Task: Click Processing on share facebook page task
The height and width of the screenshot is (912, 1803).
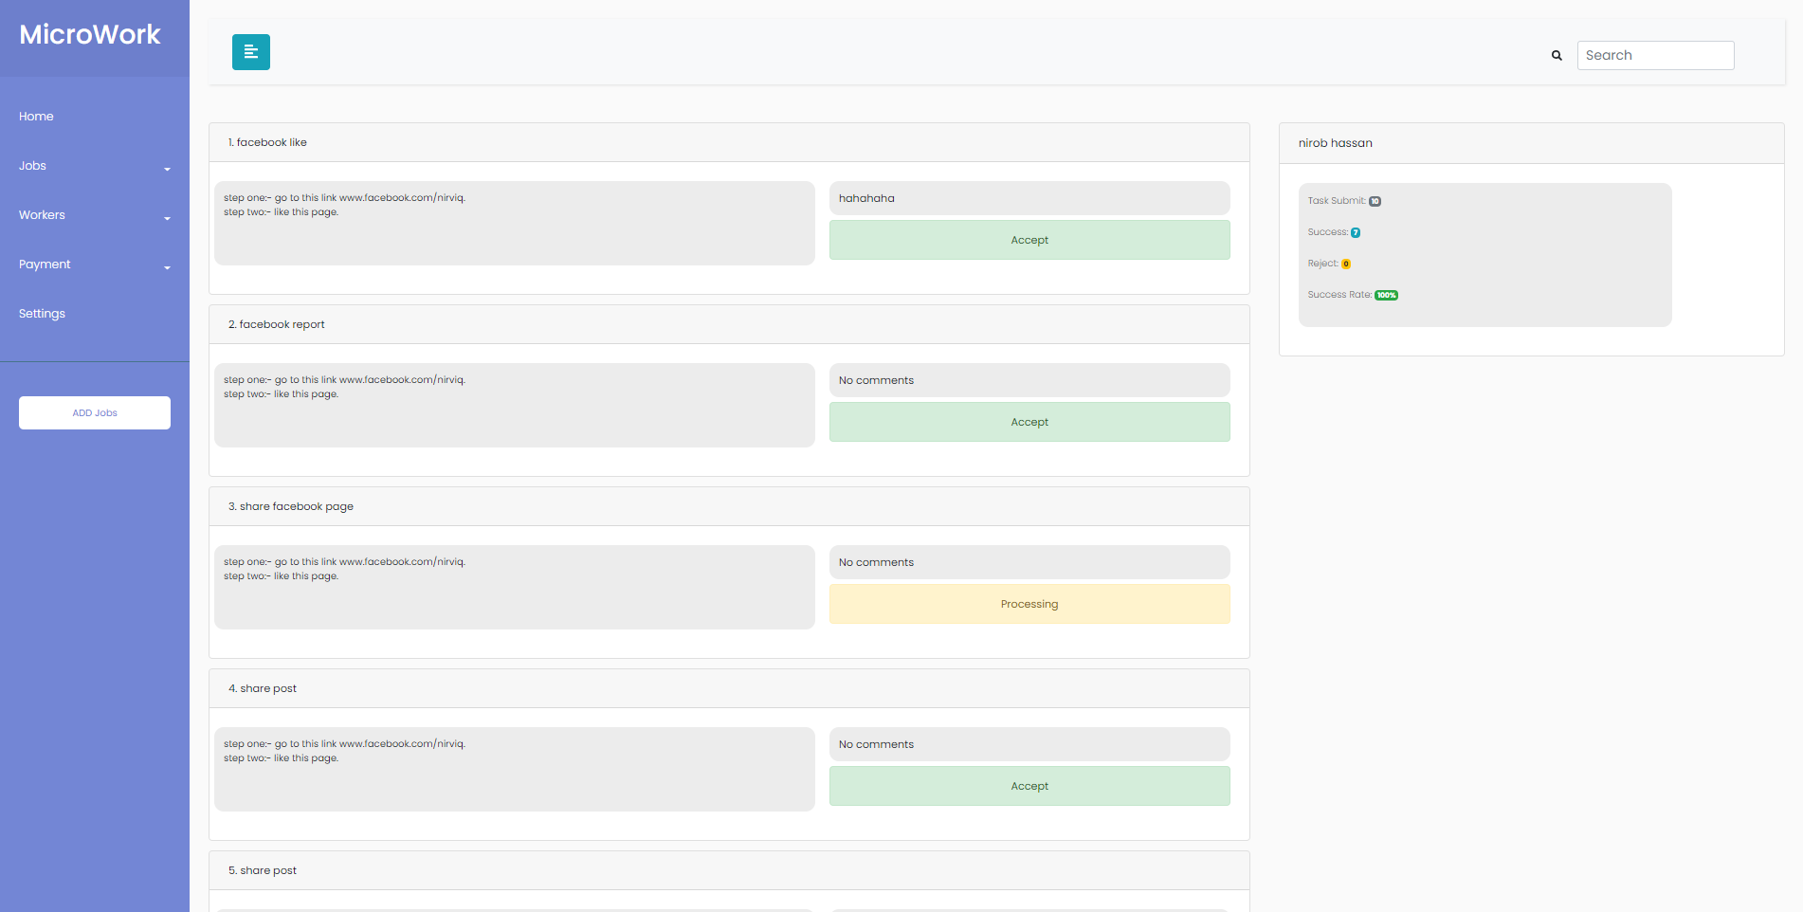Action: pyautogui.click(x=1029, y=604)
